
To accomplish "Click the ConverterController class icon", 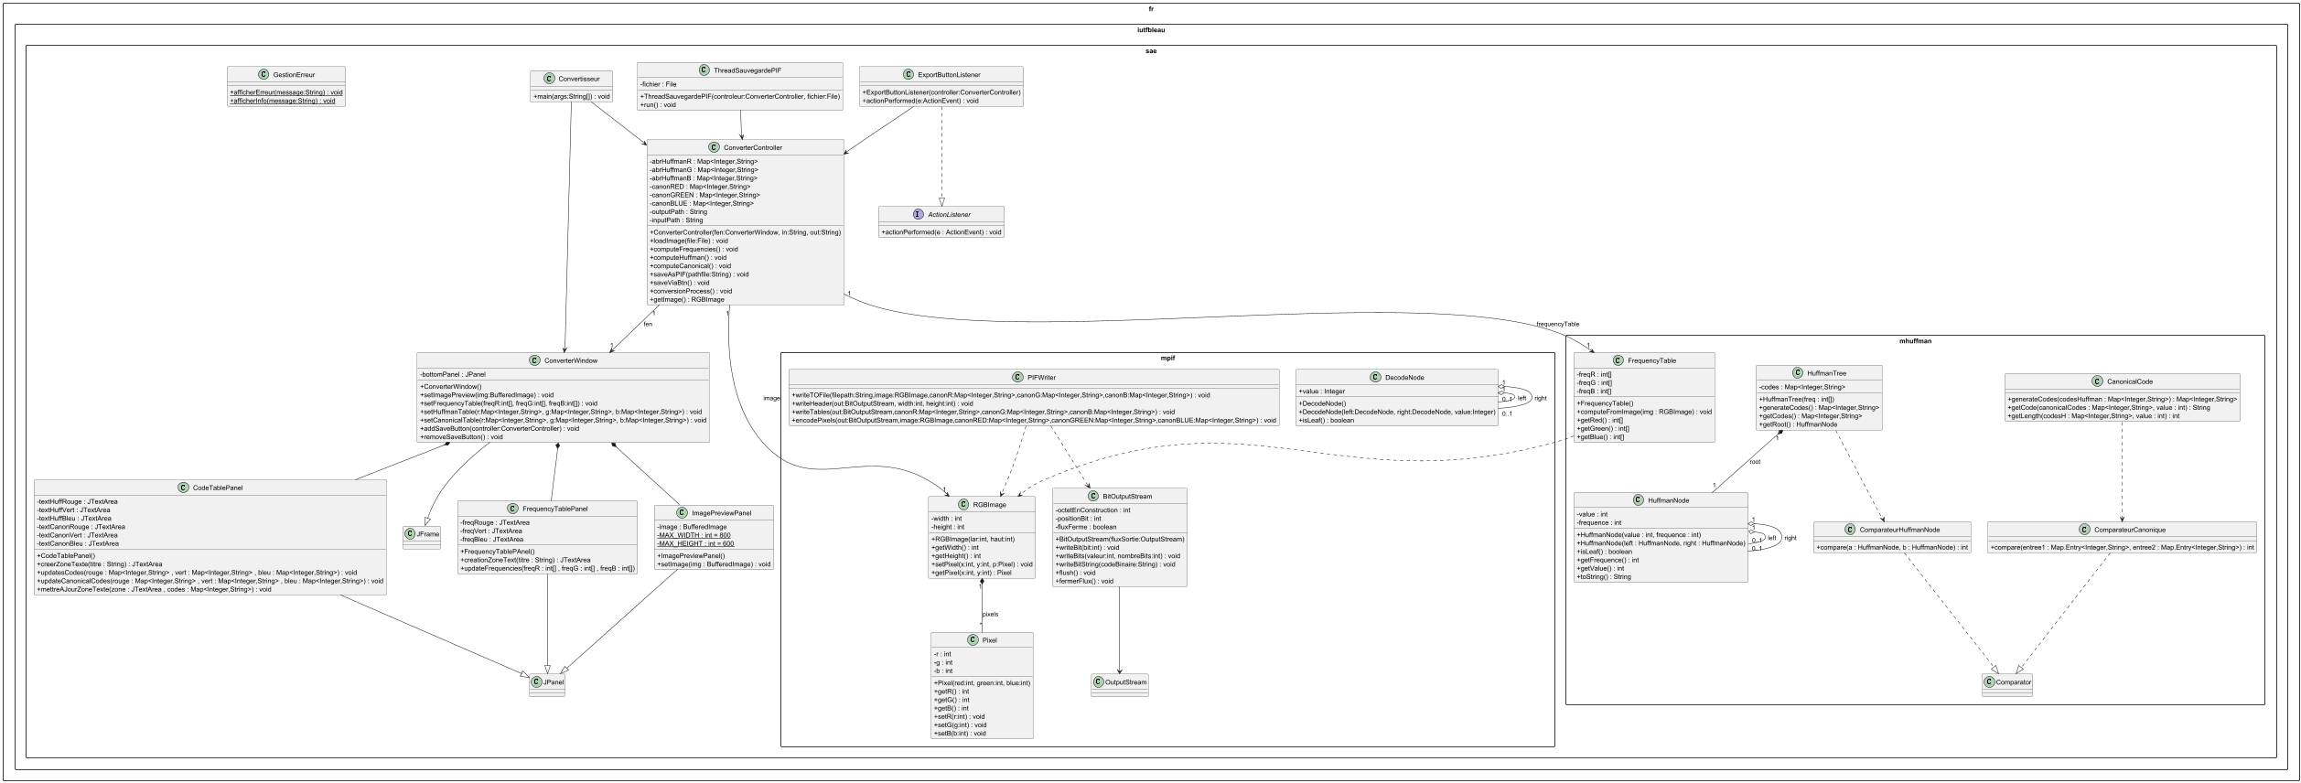I will 714,147.
